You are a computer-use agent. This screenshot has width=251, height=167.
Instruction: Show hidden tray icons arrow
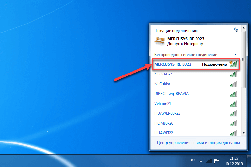point(201,161)
